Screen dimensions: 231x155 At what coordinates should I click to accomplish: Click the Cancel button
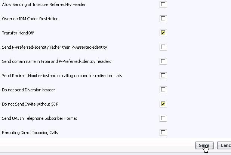224,145
